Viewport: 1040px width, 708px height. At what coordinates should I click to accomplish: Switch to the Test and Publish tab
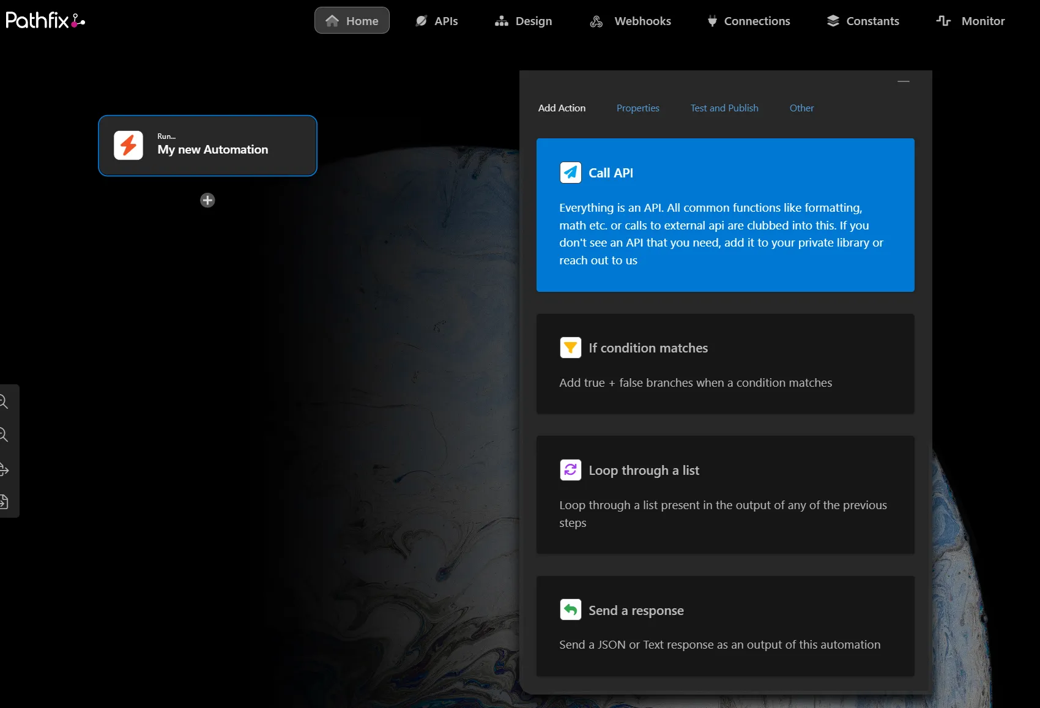click(x=724, y=108)
